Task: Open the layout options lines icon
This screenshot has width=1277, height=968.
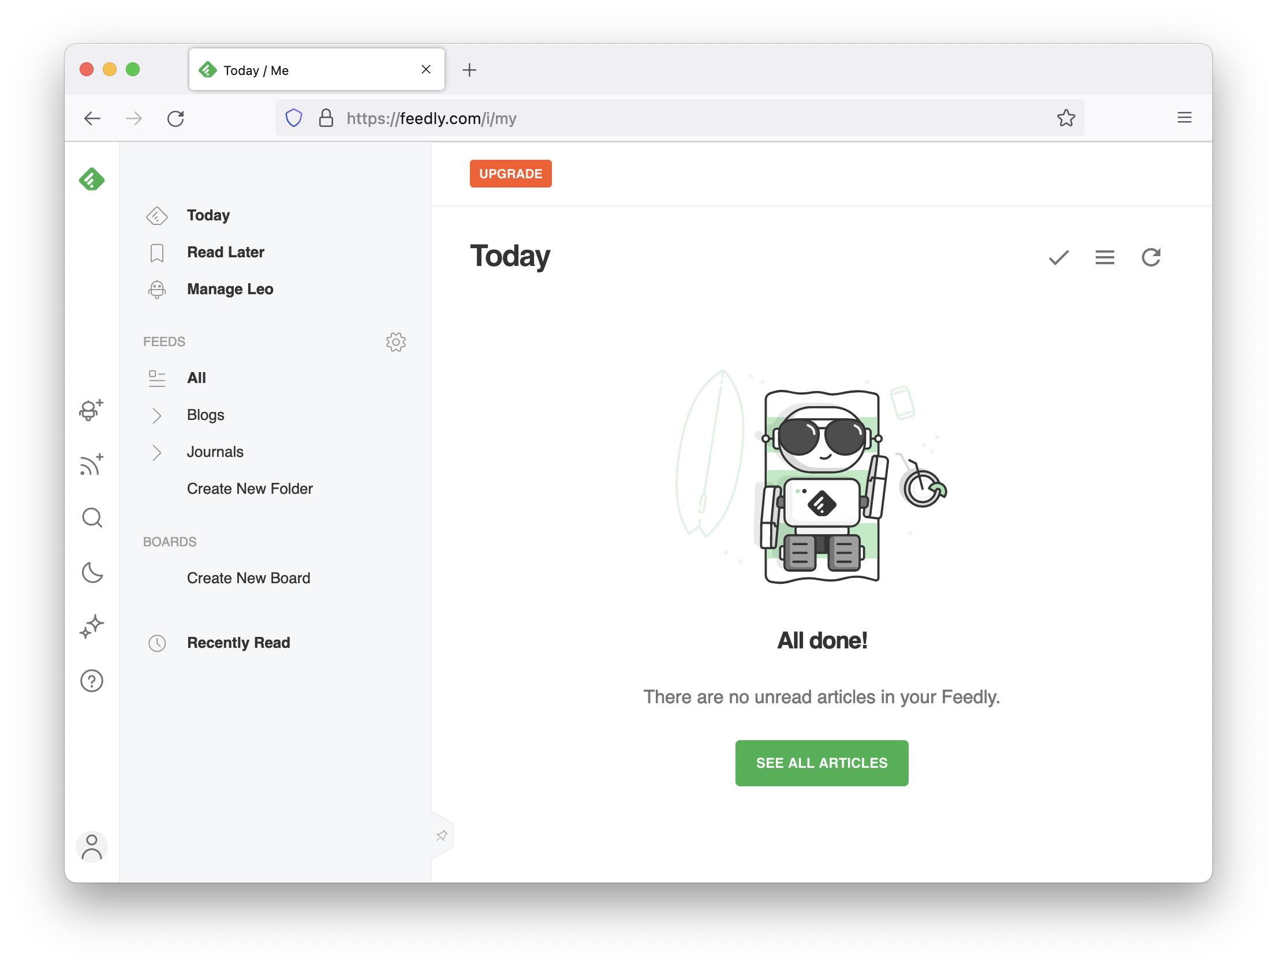Action: pyautogui.click(x=1104, y=257)
